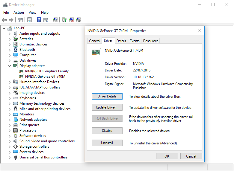The width and height of the screenshot is (234, 171).
Task: Click the Print queues printer icon
Action: [16, 125]
